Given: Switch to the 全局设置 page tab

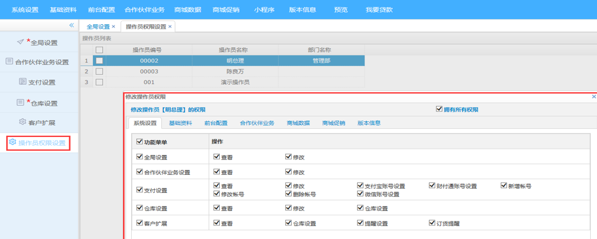Looking at the screenshot, I should click(x=98, y=27).
